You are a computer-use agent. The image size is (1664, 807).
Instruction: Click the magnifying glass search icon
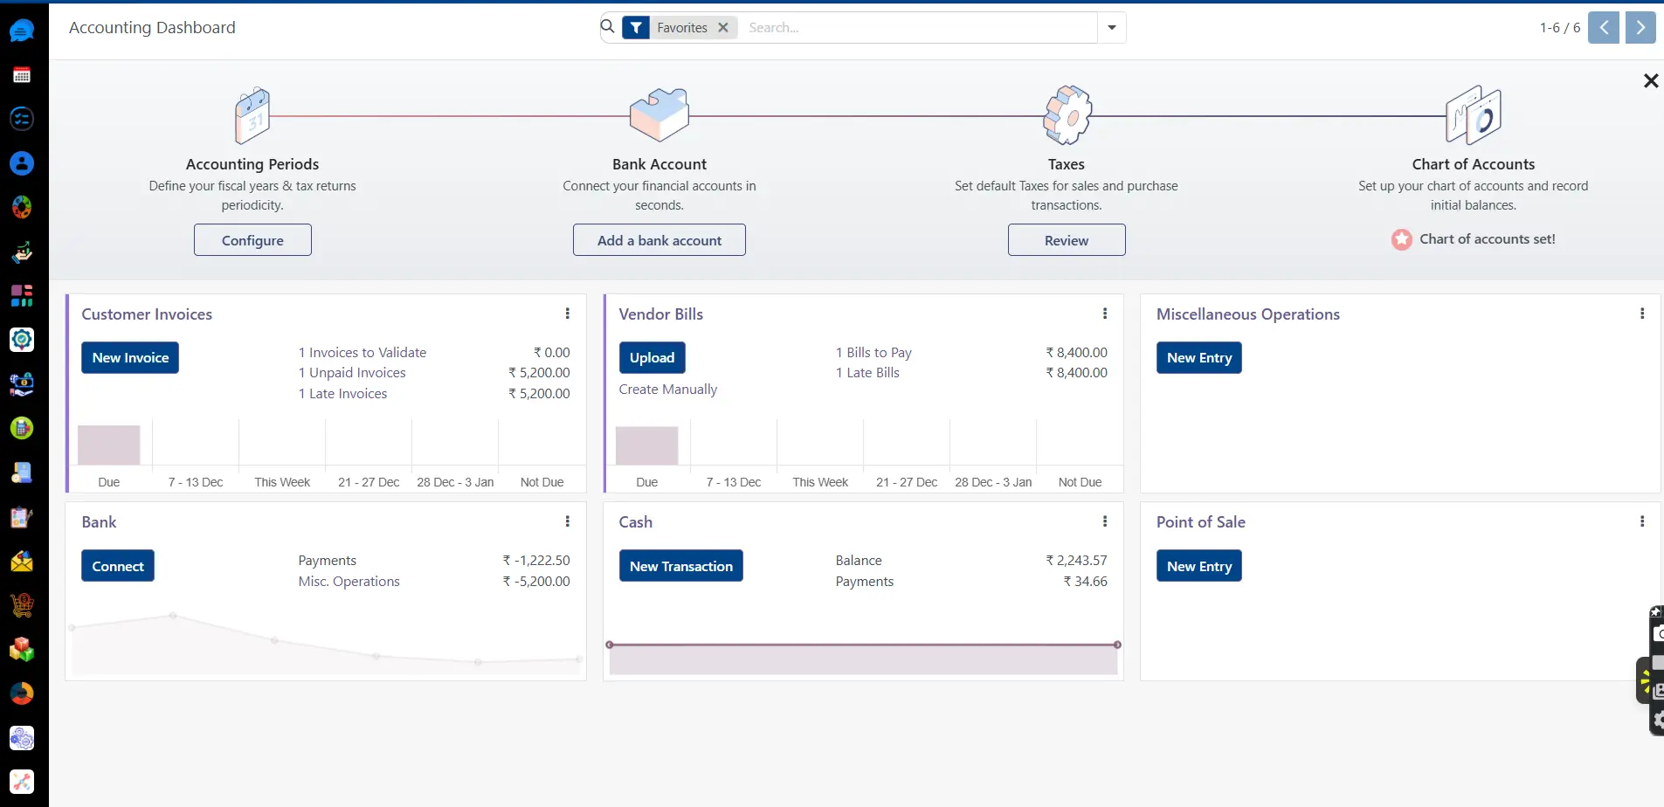point(609,27)
